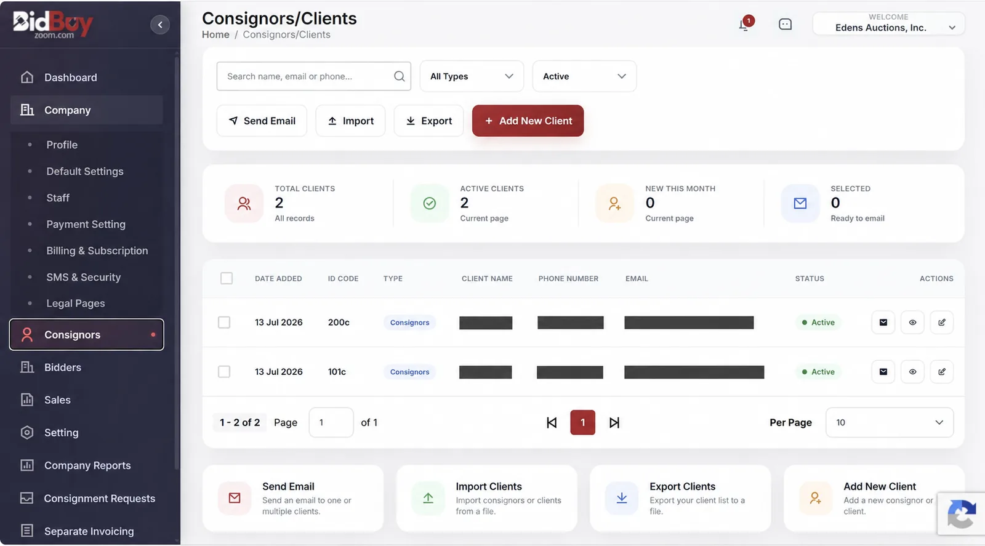The image size is (985, 546).
Task: Open the Per Page dropdown
Action: [889, 422]
